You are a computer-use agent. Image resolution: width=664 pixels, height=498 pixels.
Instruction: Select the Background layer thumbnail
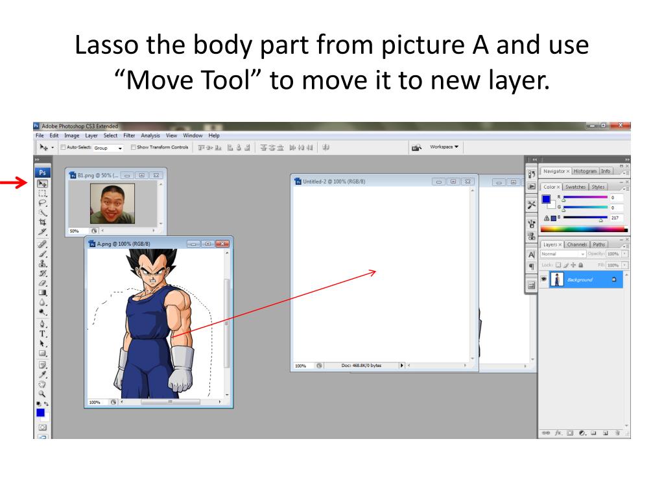557,279
